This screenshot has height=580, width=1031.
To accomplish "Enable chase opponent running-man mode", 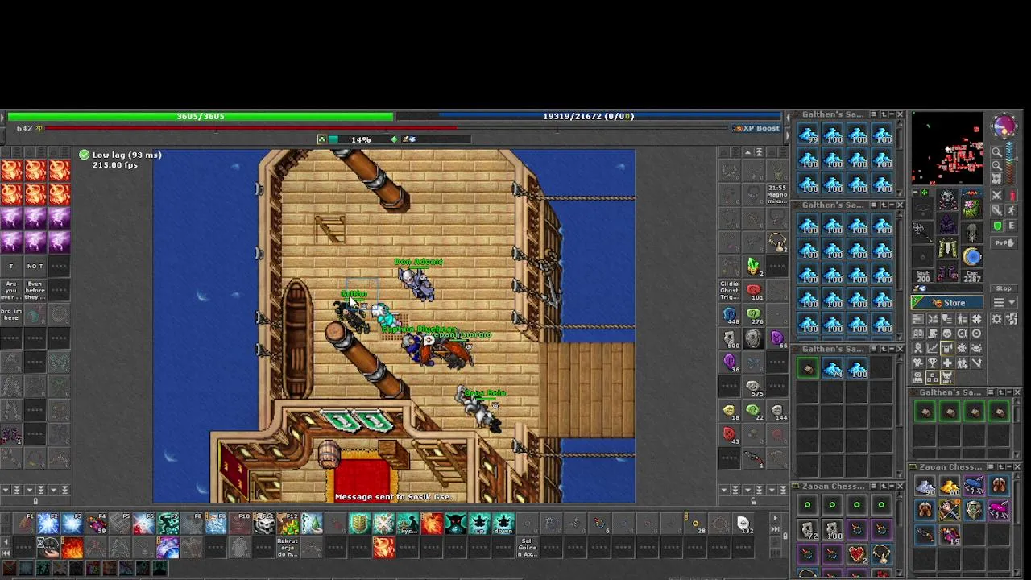I will pyautogui.click(x=1012, y=210).
